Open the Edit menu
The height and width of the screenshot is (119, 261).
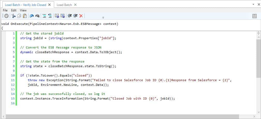point(14,10)
